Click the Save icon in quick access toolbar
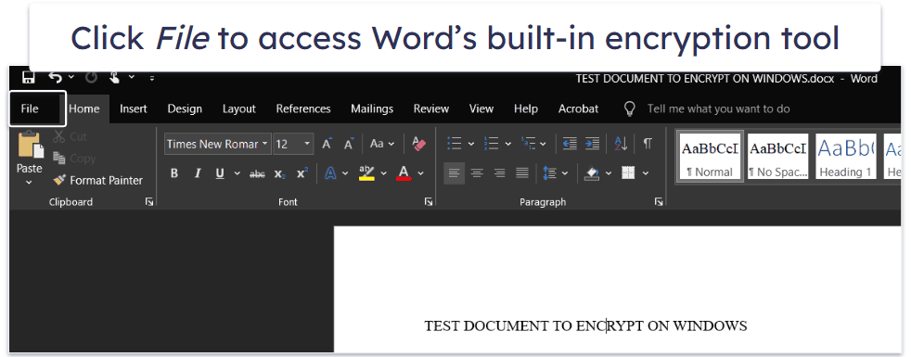This screenshot has width=911, height=357. pyautogui.click(x=28, y=77)
